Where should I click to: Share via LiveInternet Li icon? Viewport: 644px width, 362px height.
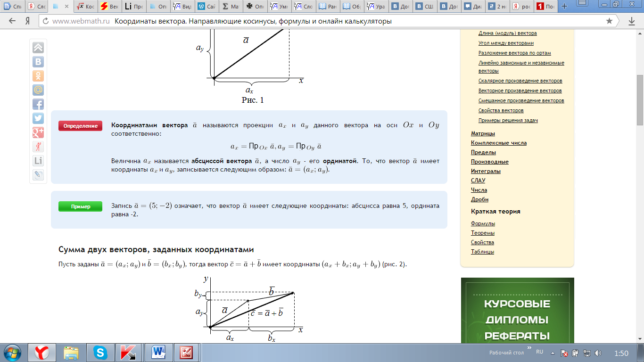tap(38, 161)
